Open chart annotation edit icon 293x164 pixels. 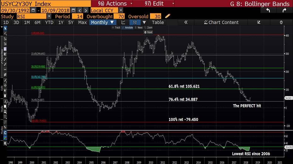[x=259, y=22]
